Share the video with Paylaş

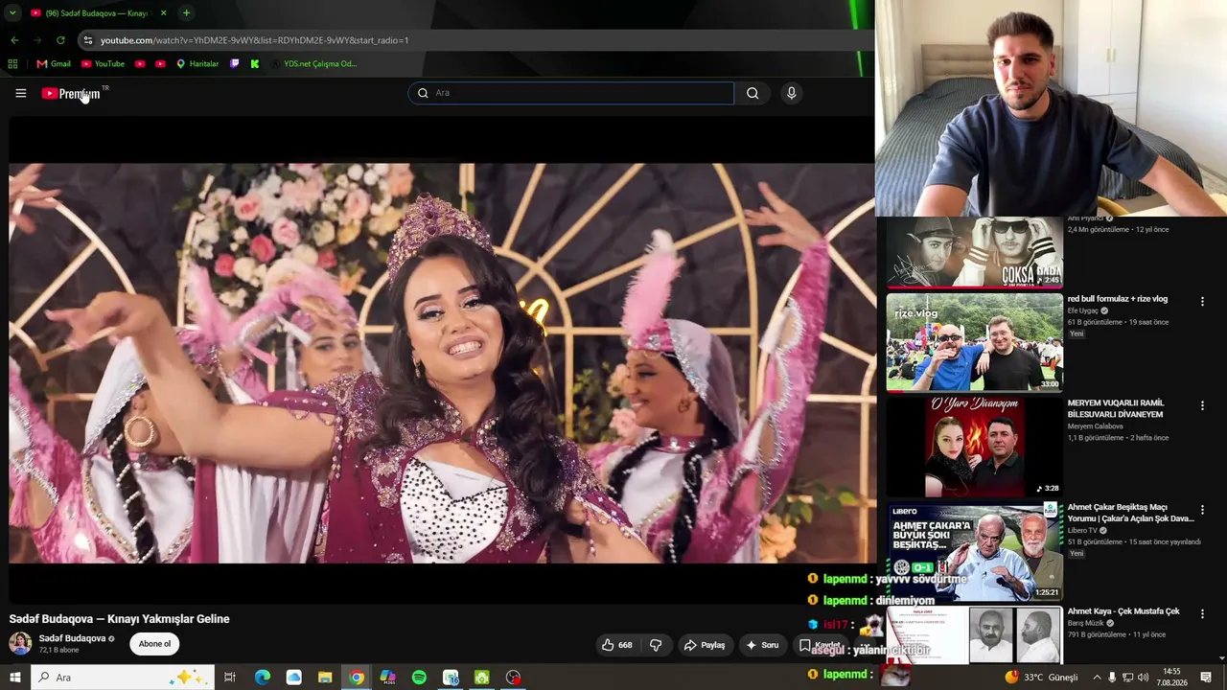pos(704,645)
